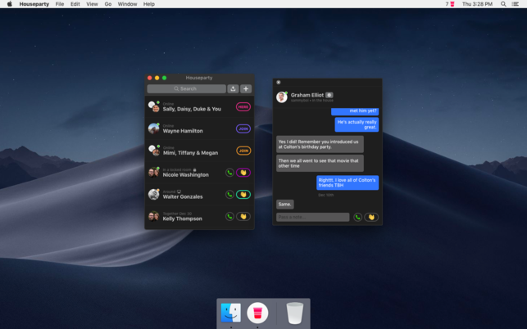This screenshot has width=527, height=329.
Task: Open the View menu
Action: (92, 4)
